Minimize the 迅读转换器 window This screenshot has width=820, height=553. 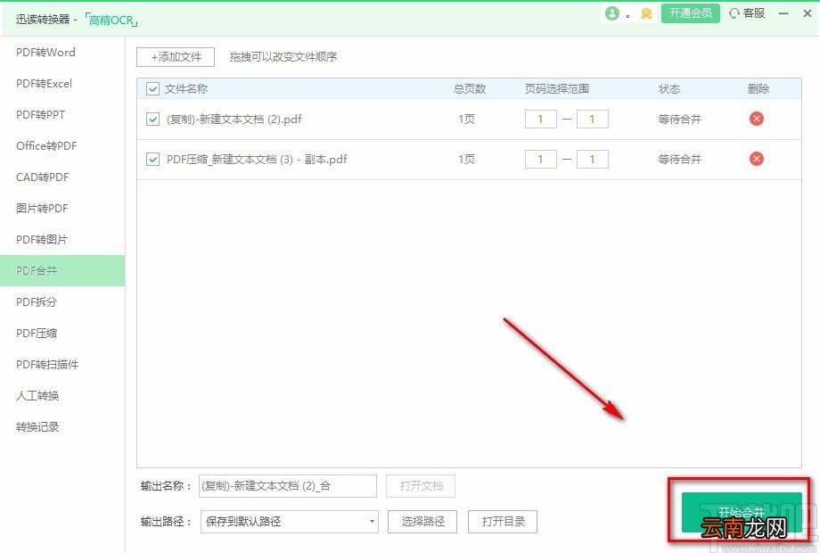pyautogui.click(x=783, y=13)
